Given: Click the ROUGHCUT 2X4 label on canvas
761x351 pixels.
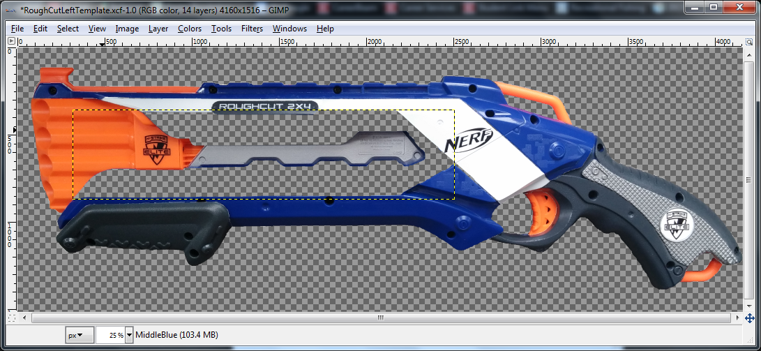Looking at the screenshot, I should tap(266, 106).
